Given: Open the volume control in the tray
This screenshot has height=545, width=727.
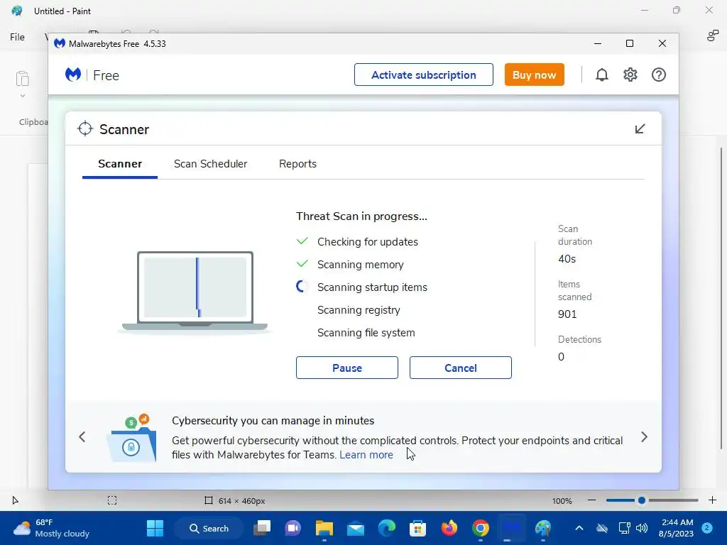Looking at the screenshot, I should [x=642, y=528].
